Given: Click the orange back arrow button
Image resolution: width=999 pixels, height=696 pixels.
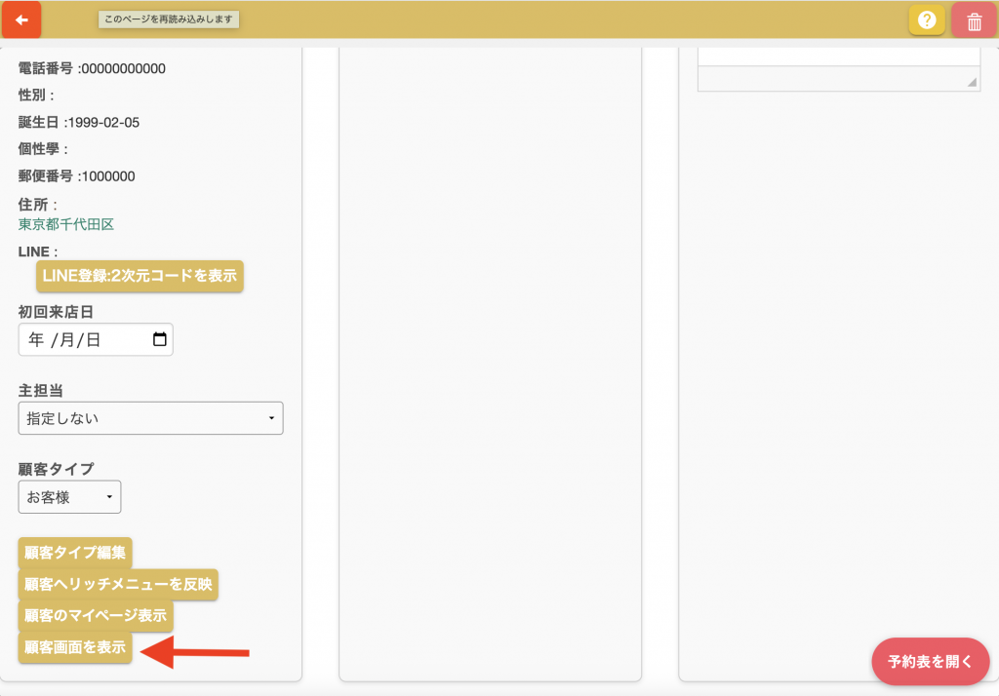Looking at the screenshot, I should tap(21, 19).
